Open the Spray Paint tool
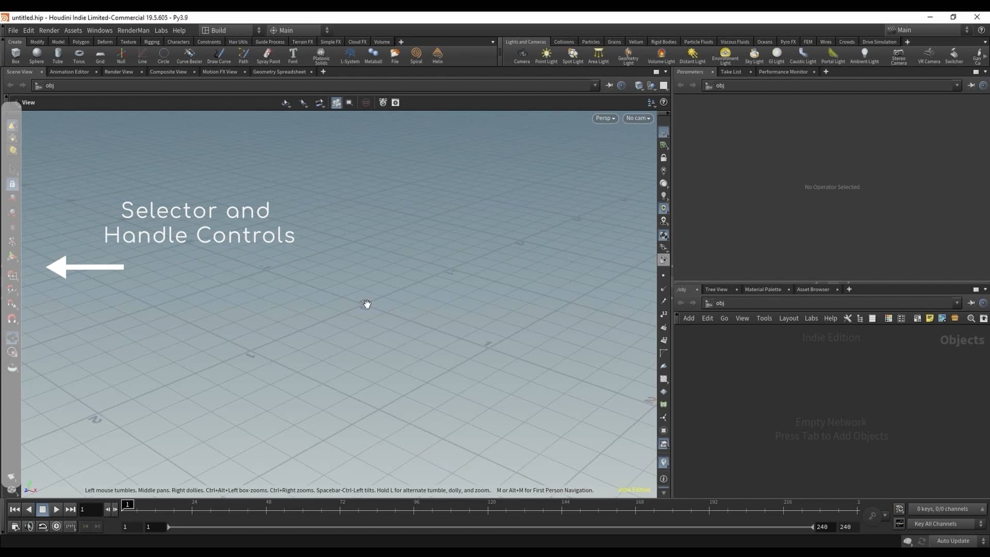The image size is (990, 557). 268,56
